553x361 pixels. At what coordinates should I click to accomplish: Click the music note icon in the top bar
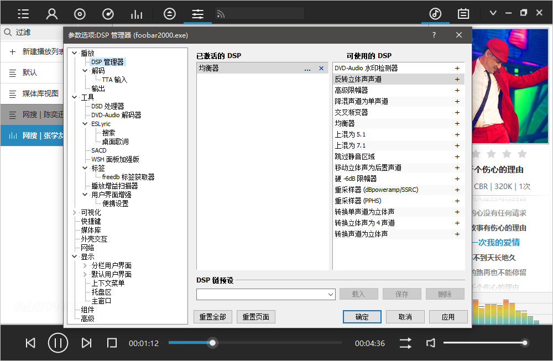pyautogui.click(x=435, y=14)
